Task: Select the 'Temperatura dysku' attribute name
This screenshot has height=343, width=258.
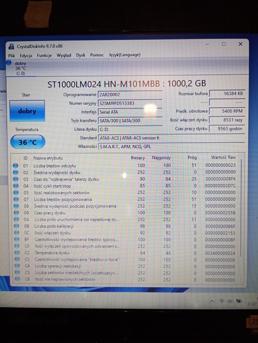Action: (x=52, y=253)
